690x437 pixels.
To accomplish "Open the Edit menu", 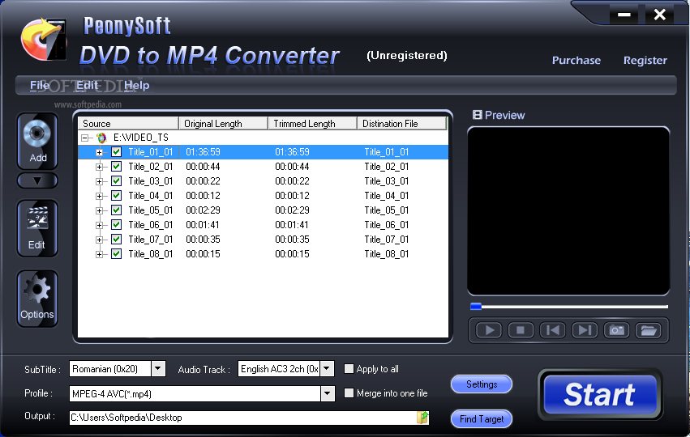I will [87, 85].
